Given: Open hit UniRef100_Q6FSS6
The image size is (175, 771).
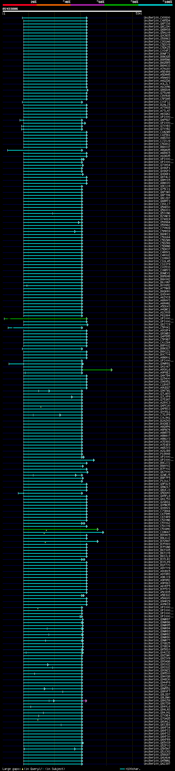Looking at the screenshot, I should 157,24.
